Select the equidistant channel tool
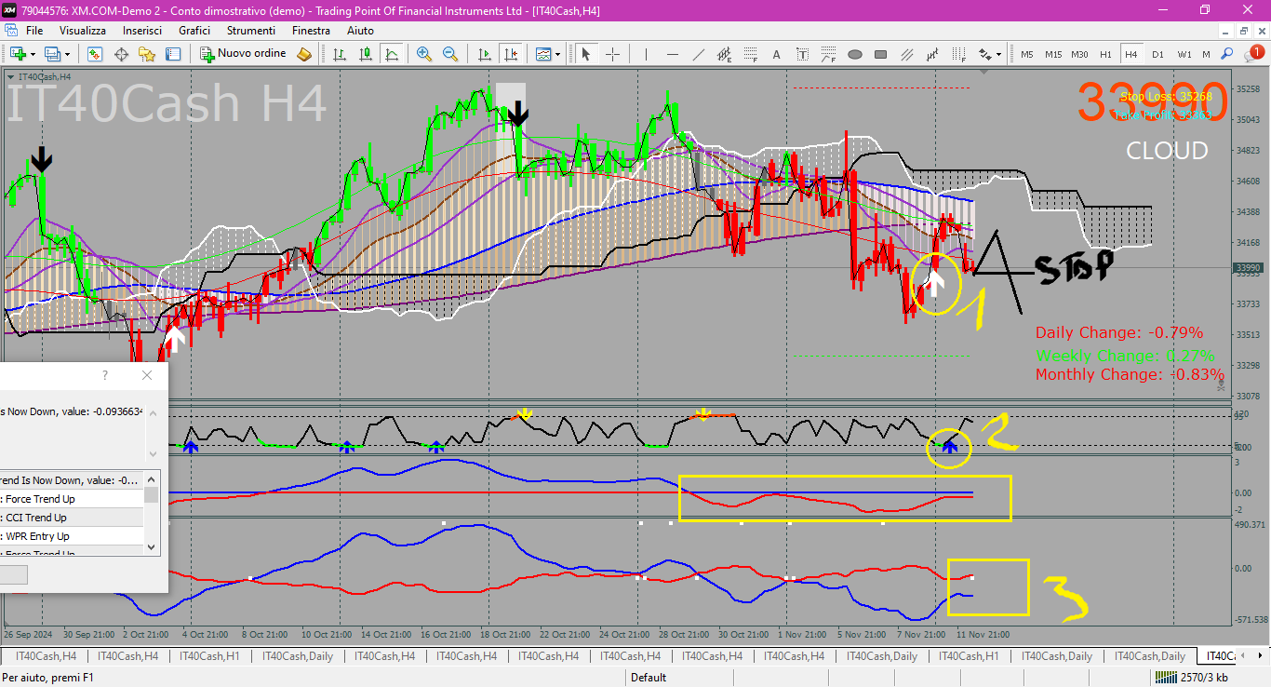 pos(724,54)
